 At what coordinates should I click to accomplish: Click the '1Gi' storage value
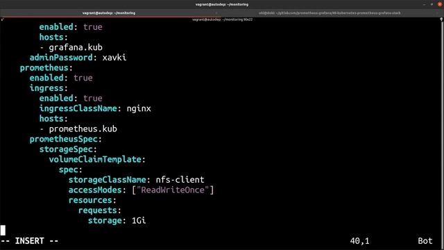139,221
